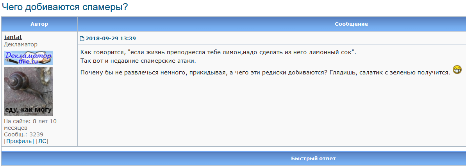Click the line 'Так вот и недавние спамерские атаки'
Viewport: 466px width, 166px height.
coord(138,61)
